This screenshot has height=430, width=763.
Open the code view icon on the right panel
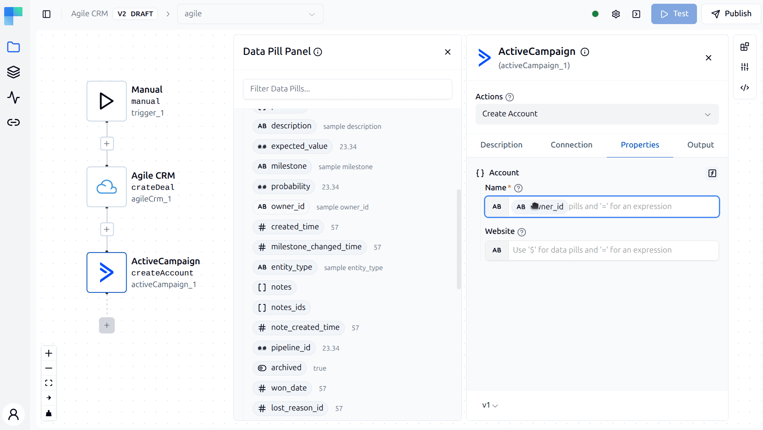pos(745,88)
